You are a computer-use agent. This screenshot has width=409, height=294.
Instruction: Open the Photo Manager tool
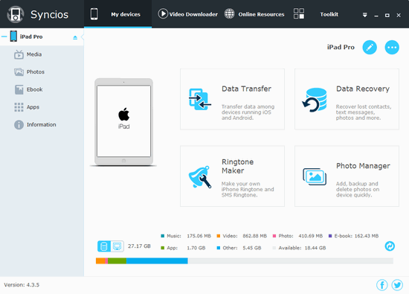coord(347,176)
